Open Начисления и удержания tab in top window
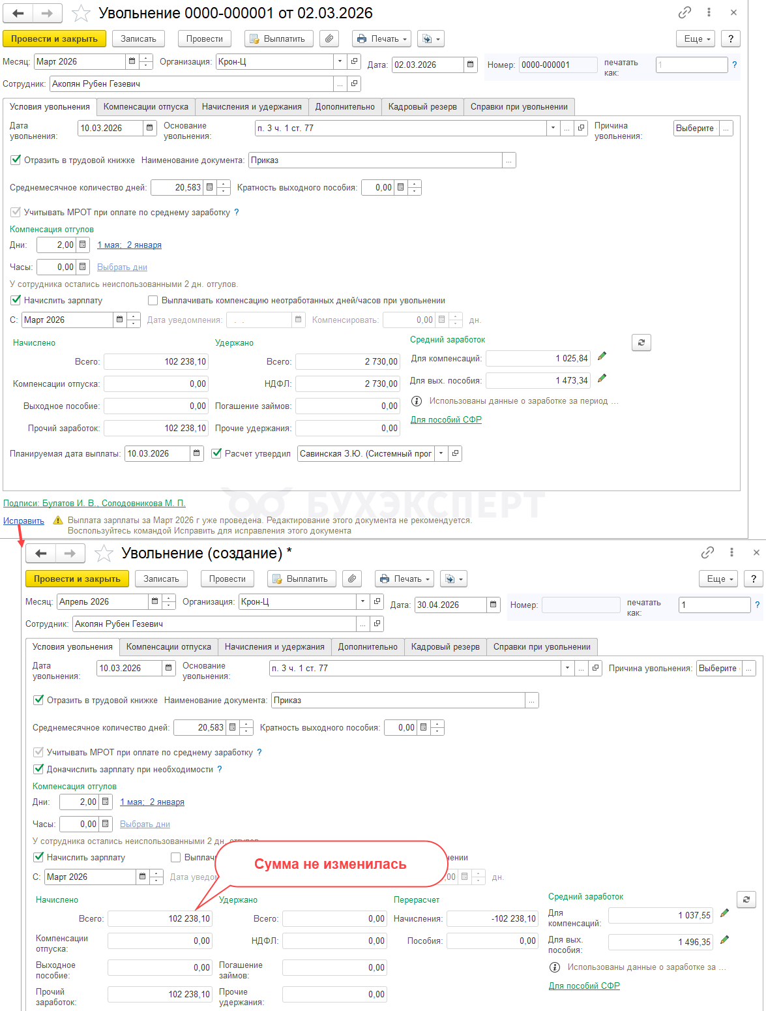Viewport: 766px width, 1011px height. (x=252, y=107)
